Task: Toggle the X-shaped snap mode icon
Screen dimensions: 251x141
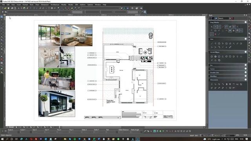Action: [x=237, y=27]
